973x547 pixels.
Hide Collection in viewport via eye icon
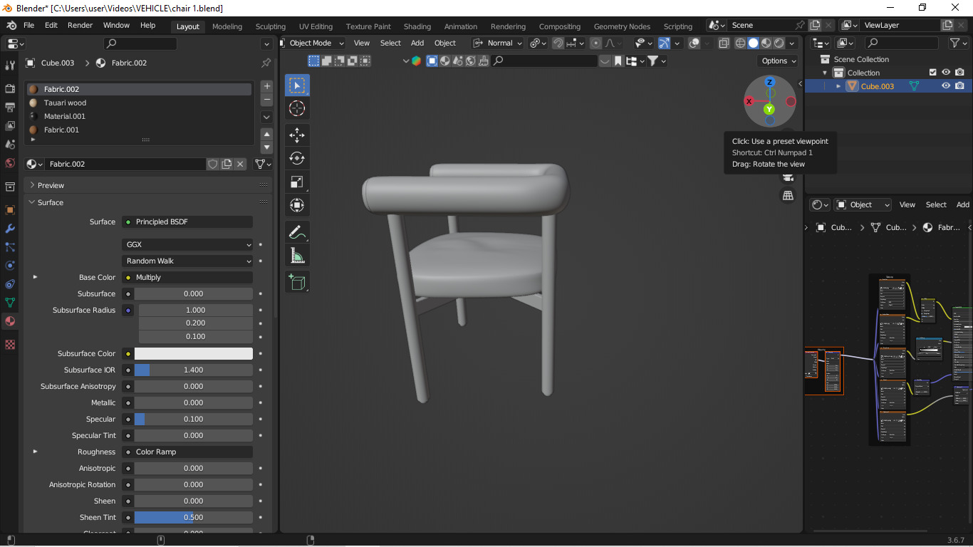[x=946, y=73]
